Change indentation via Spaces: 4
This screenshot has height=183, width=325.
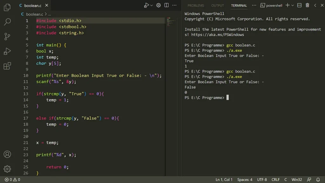coord(245,180)
